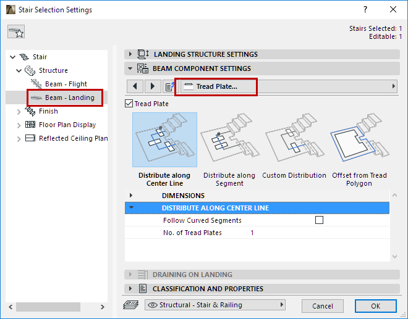Close the Stair Selection Settings dialog

pos(393,10)
